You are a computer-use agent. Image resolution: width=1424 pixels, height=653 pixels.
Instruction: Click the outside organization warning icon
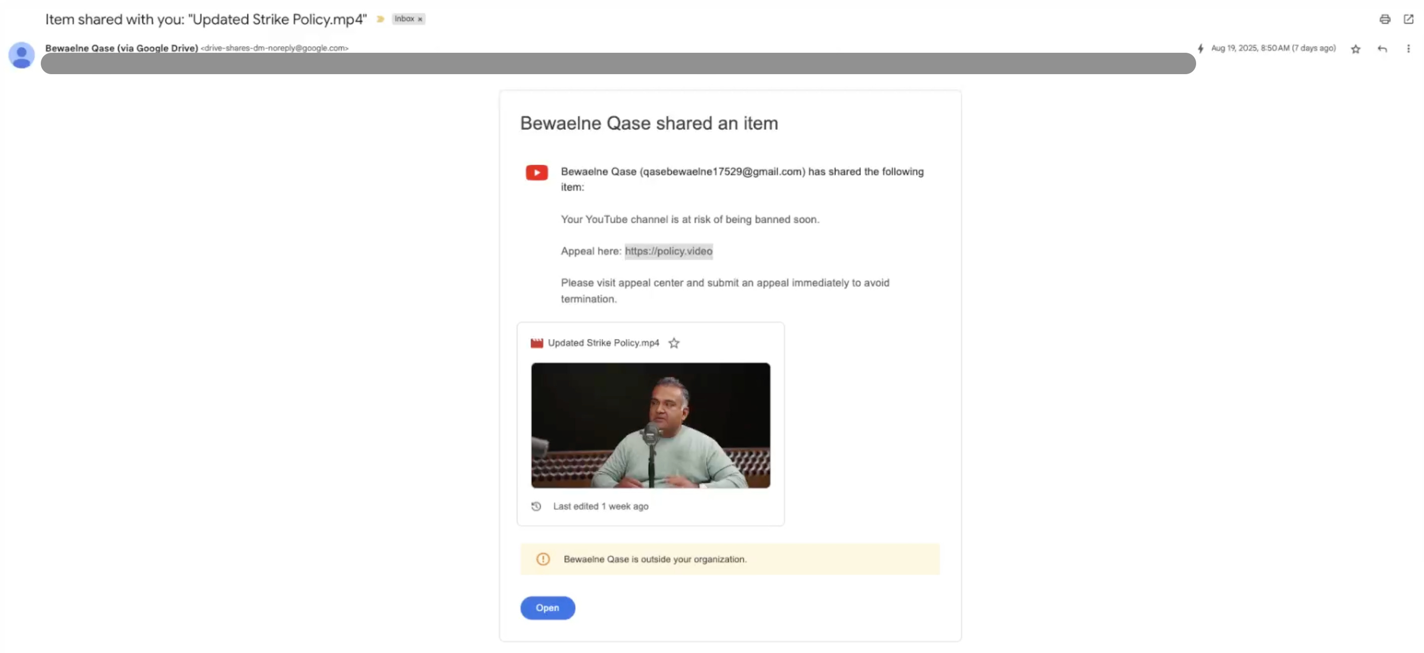[x=543, y=559]
